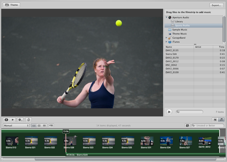Play a preview of the selected audio track
Viewport: 227px width, 162px height.
point(169,112)
